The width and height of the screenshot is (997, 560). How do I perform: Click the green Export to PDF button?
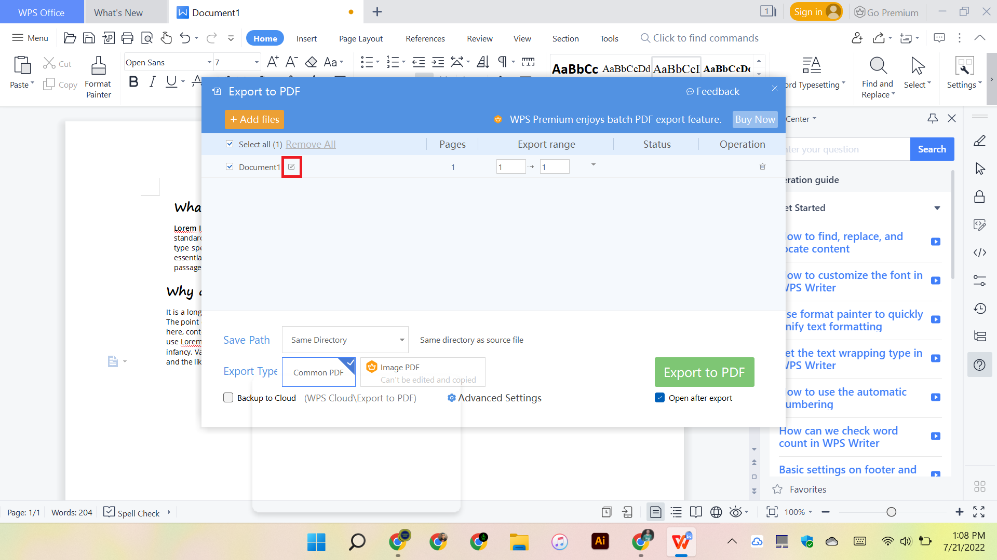(704, 372)
